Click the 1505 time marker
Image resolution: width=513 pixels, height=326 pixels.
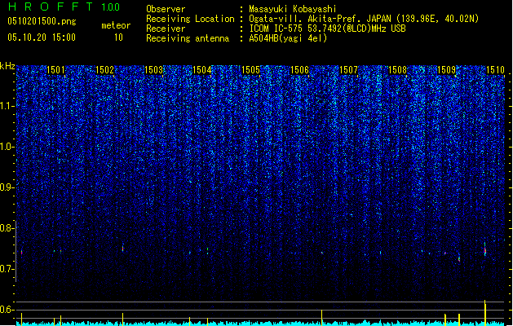(x=251, y=70)
